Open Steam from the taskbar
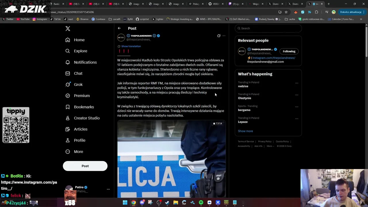 [x=167, y=203]
